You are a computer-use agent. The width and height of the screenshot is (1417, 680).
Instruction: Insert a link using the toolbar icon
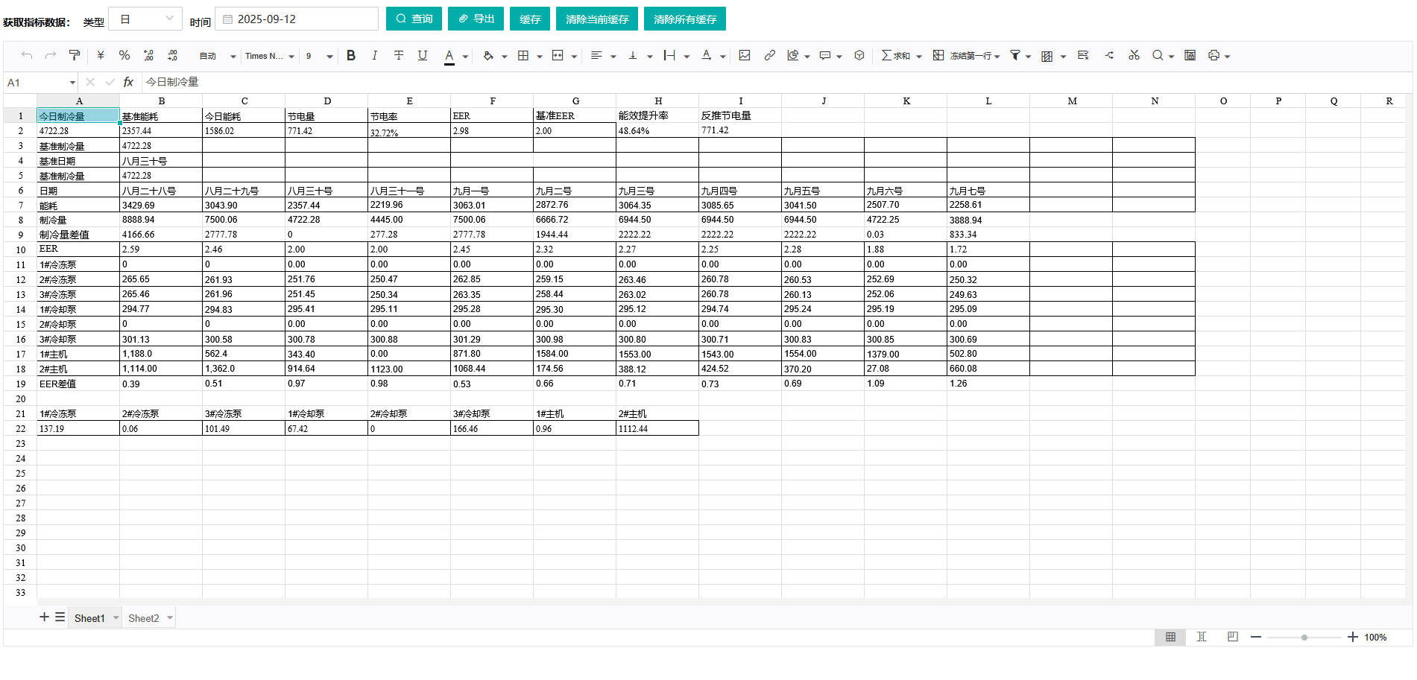(769, 55)
